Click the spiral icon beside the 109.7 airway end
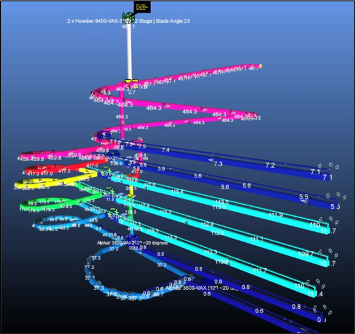 point(320,252)
